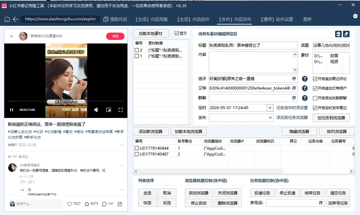This screenshot has height=215, width=360.
Task: Open more options on AA乾辰阁紫砂 comment
Action: (122, 165)
